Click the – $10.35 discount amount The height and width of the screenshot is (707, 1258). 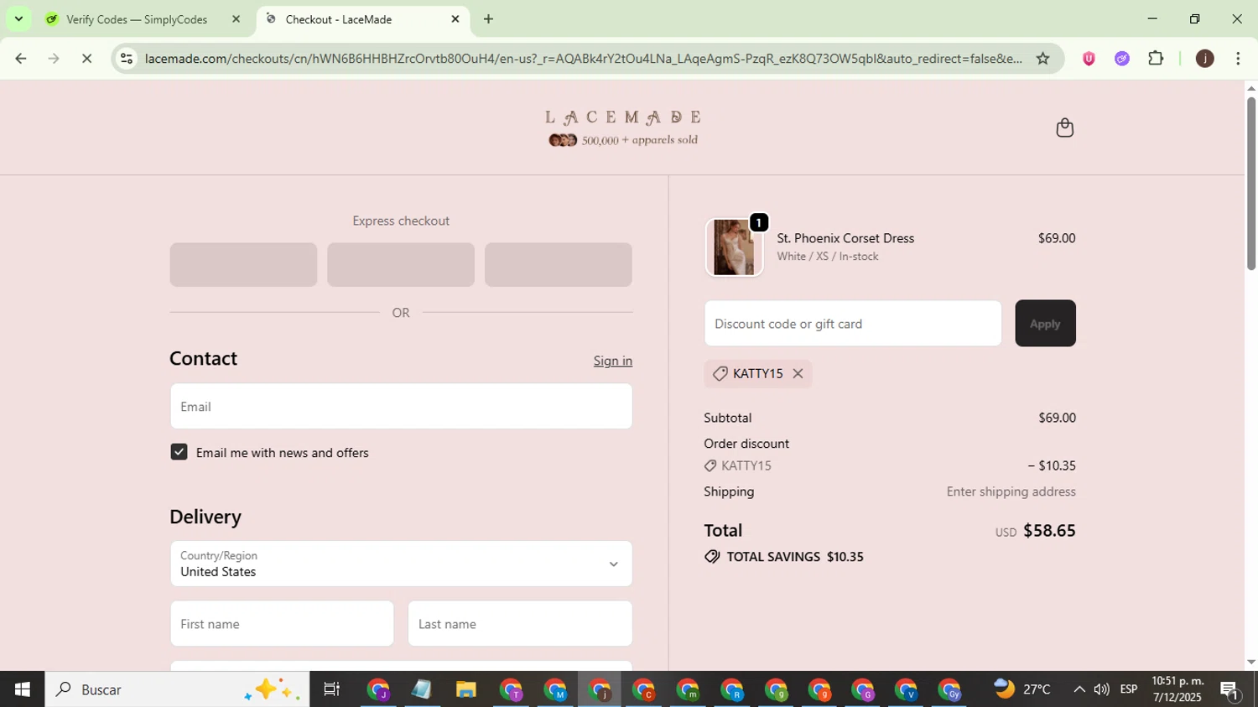pyautogui.click(x=1052, y=465)
